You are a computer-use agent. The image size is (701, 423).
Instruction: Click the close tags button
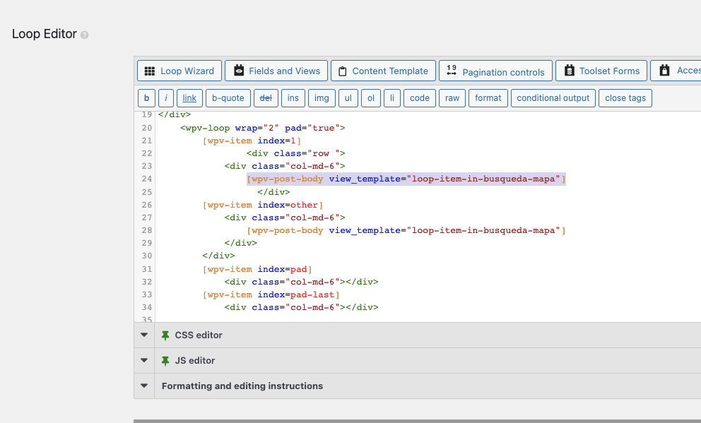click(x=625, y=98)
